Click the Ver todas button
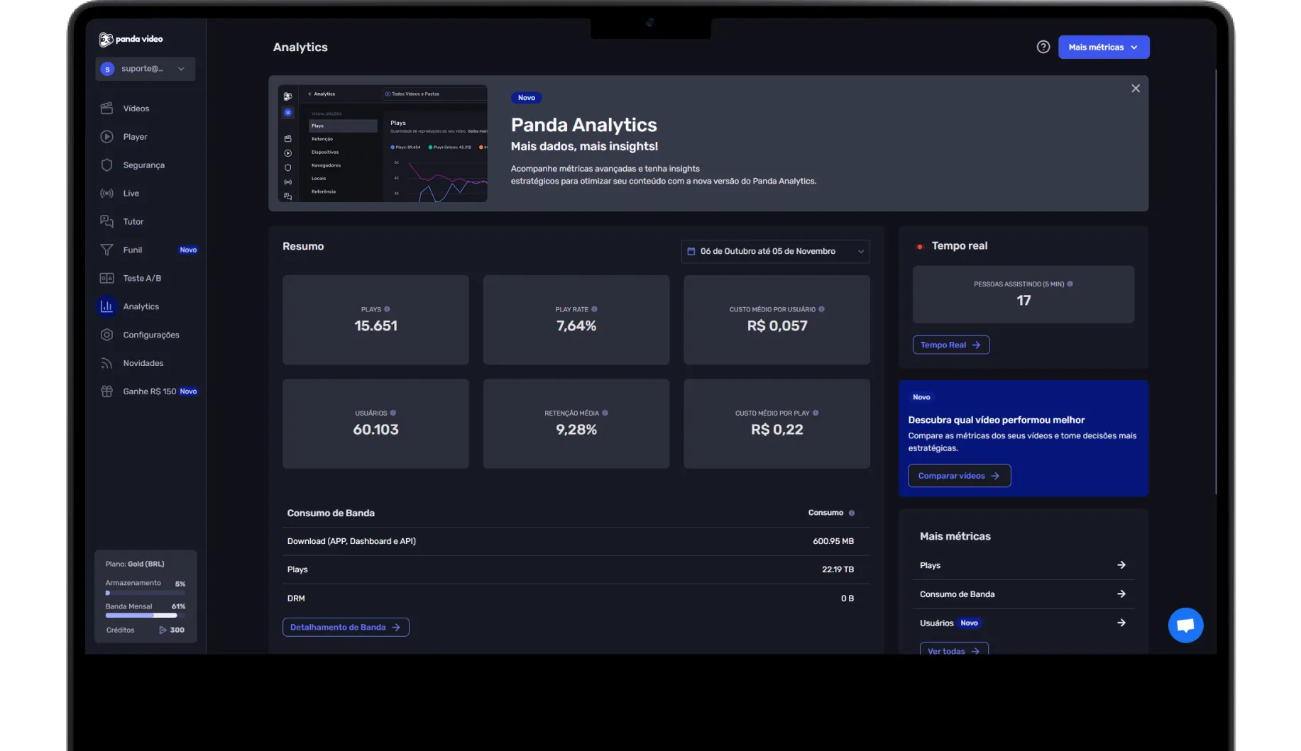Viewport: 1301px width, 751px height. [953, 650]
